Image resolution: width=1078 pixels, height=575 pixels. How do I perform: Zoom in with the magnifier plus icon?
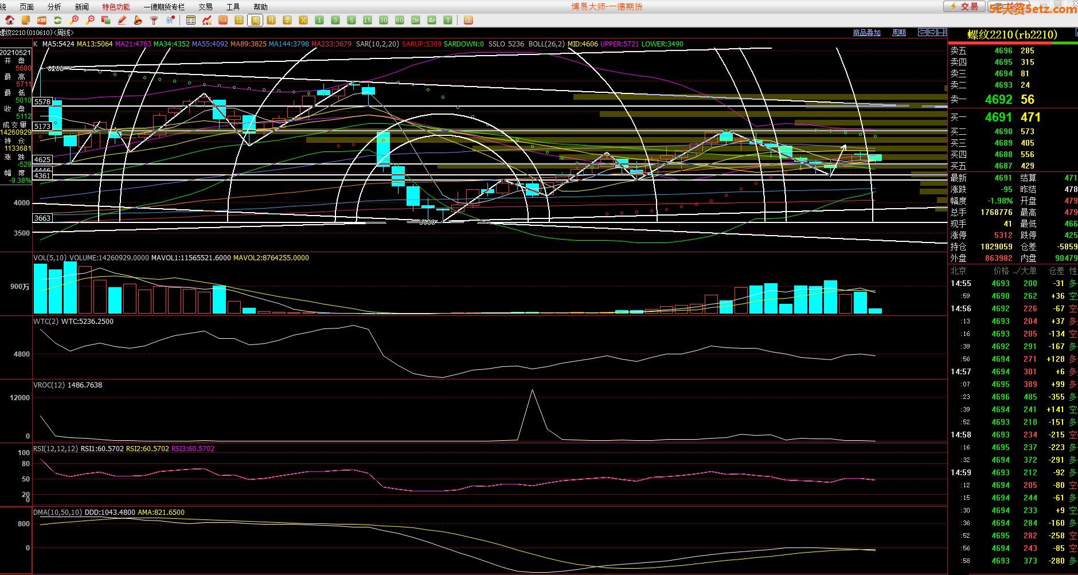pyautogui.click(x=74, y=20)
